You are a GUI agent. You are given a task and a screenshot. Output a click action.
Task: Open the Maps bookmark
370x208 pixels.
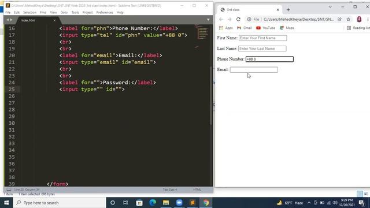pos(287,28)
